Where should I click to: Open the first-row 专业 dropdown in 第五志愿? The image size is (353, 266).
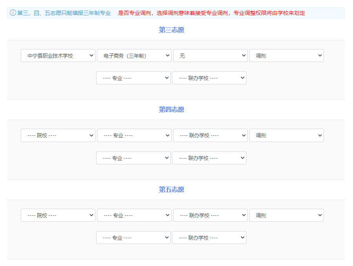click(134, 215)
